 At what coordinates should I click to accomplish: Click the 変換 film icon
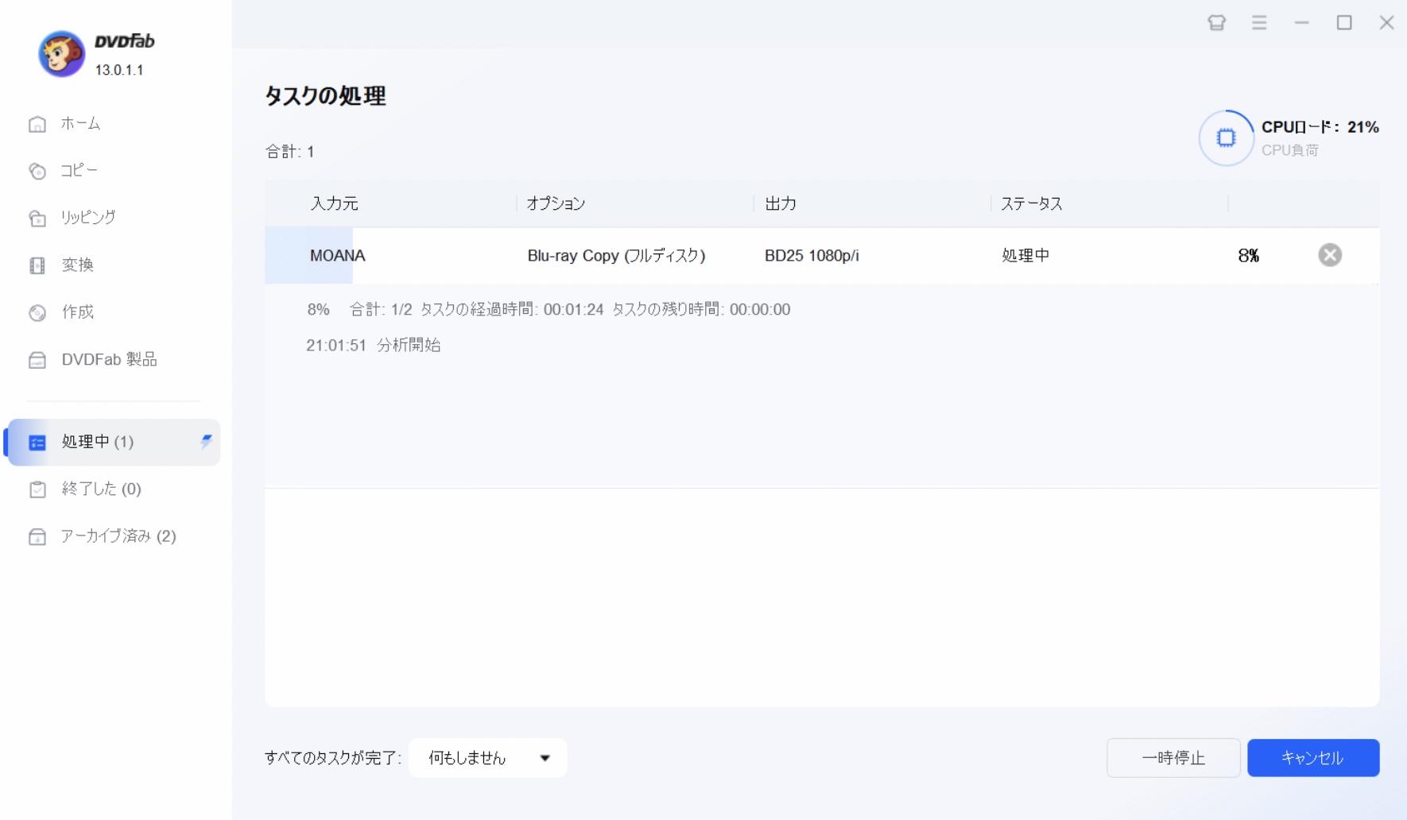point(37,265)
